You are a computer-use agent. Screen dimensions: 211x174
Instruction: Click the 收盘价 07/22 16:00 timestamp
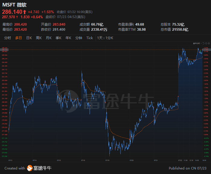pyautogui.click(x=74, y=12)
